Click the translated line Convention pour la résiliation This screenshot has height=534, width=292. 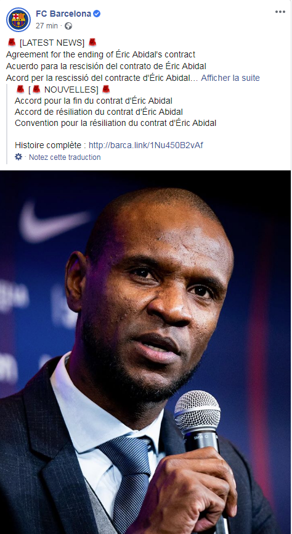pyautogui.click(x=116, y=123)
